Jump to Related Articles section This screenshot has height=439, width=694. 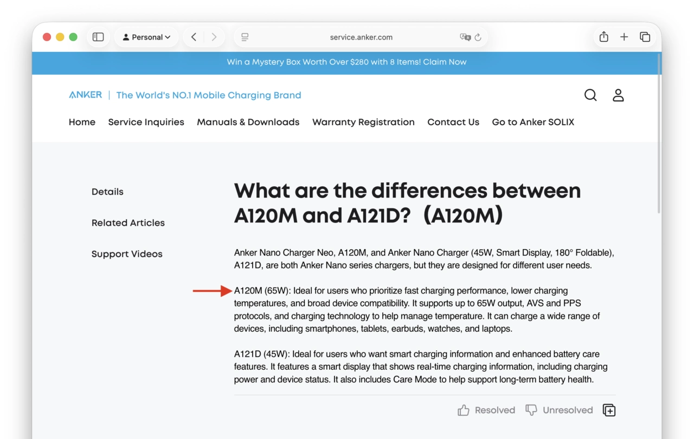[128, 223]
